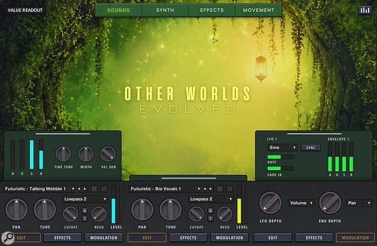Open the mixer view icon
This screenshot has width=377, height=246.
[365, 10]
